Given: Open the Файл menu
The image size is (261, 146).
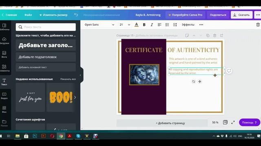Looking at the screenshot, I should (28, 15).
